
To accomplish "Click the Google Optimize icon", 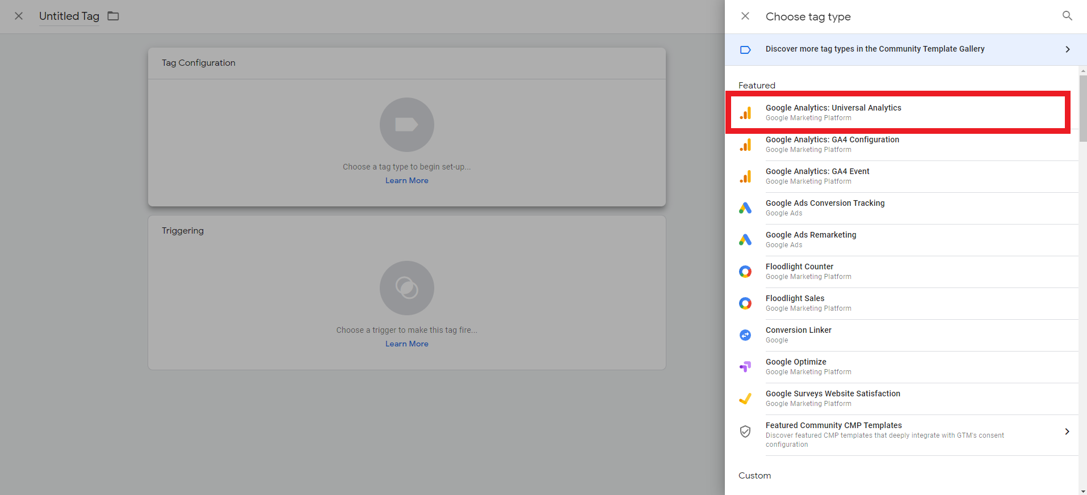I will pyautogui.click(x=745, y=367).
